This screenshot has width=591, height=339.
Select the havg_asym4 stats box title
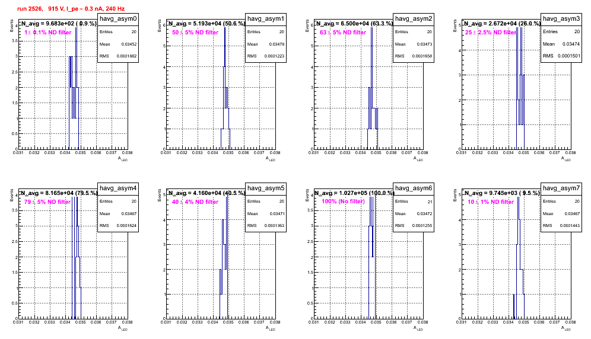click(x=118, y=188)
